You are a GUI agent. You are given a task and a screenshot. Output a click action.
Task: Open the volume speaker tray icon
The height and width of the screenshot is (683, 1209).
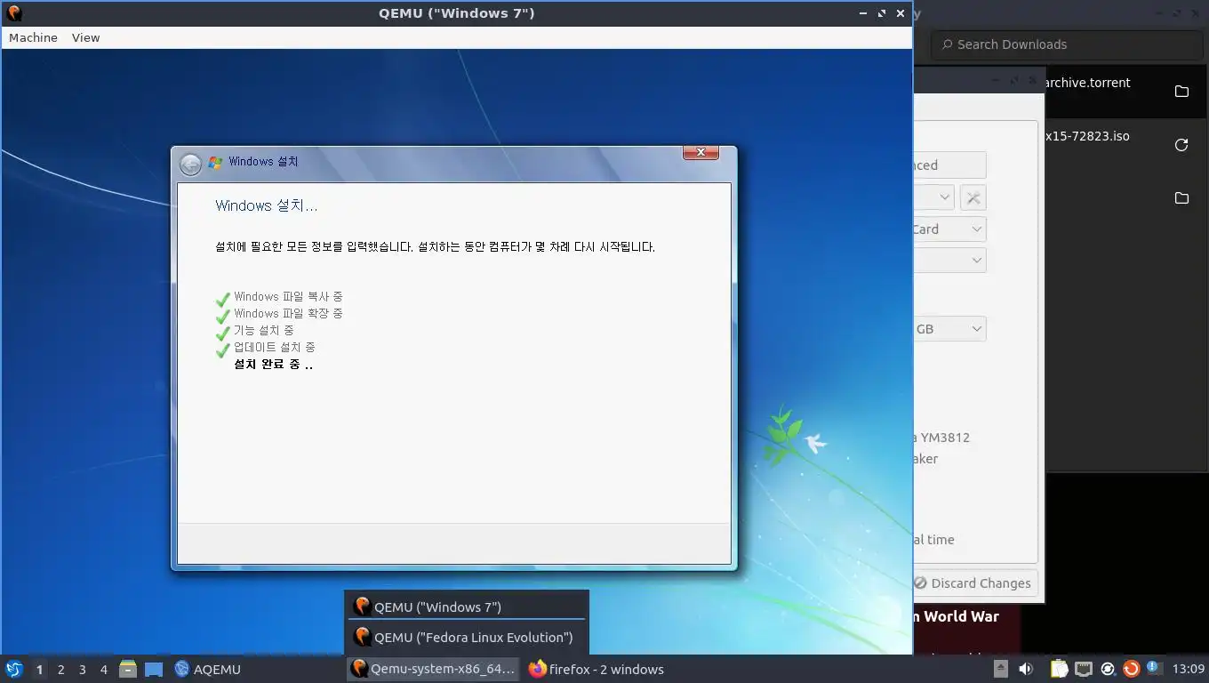[1026, 669]
